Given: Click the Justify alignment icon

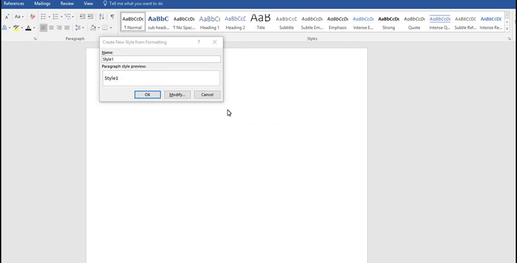Looking at the screenshot, I should click(67, 28).
